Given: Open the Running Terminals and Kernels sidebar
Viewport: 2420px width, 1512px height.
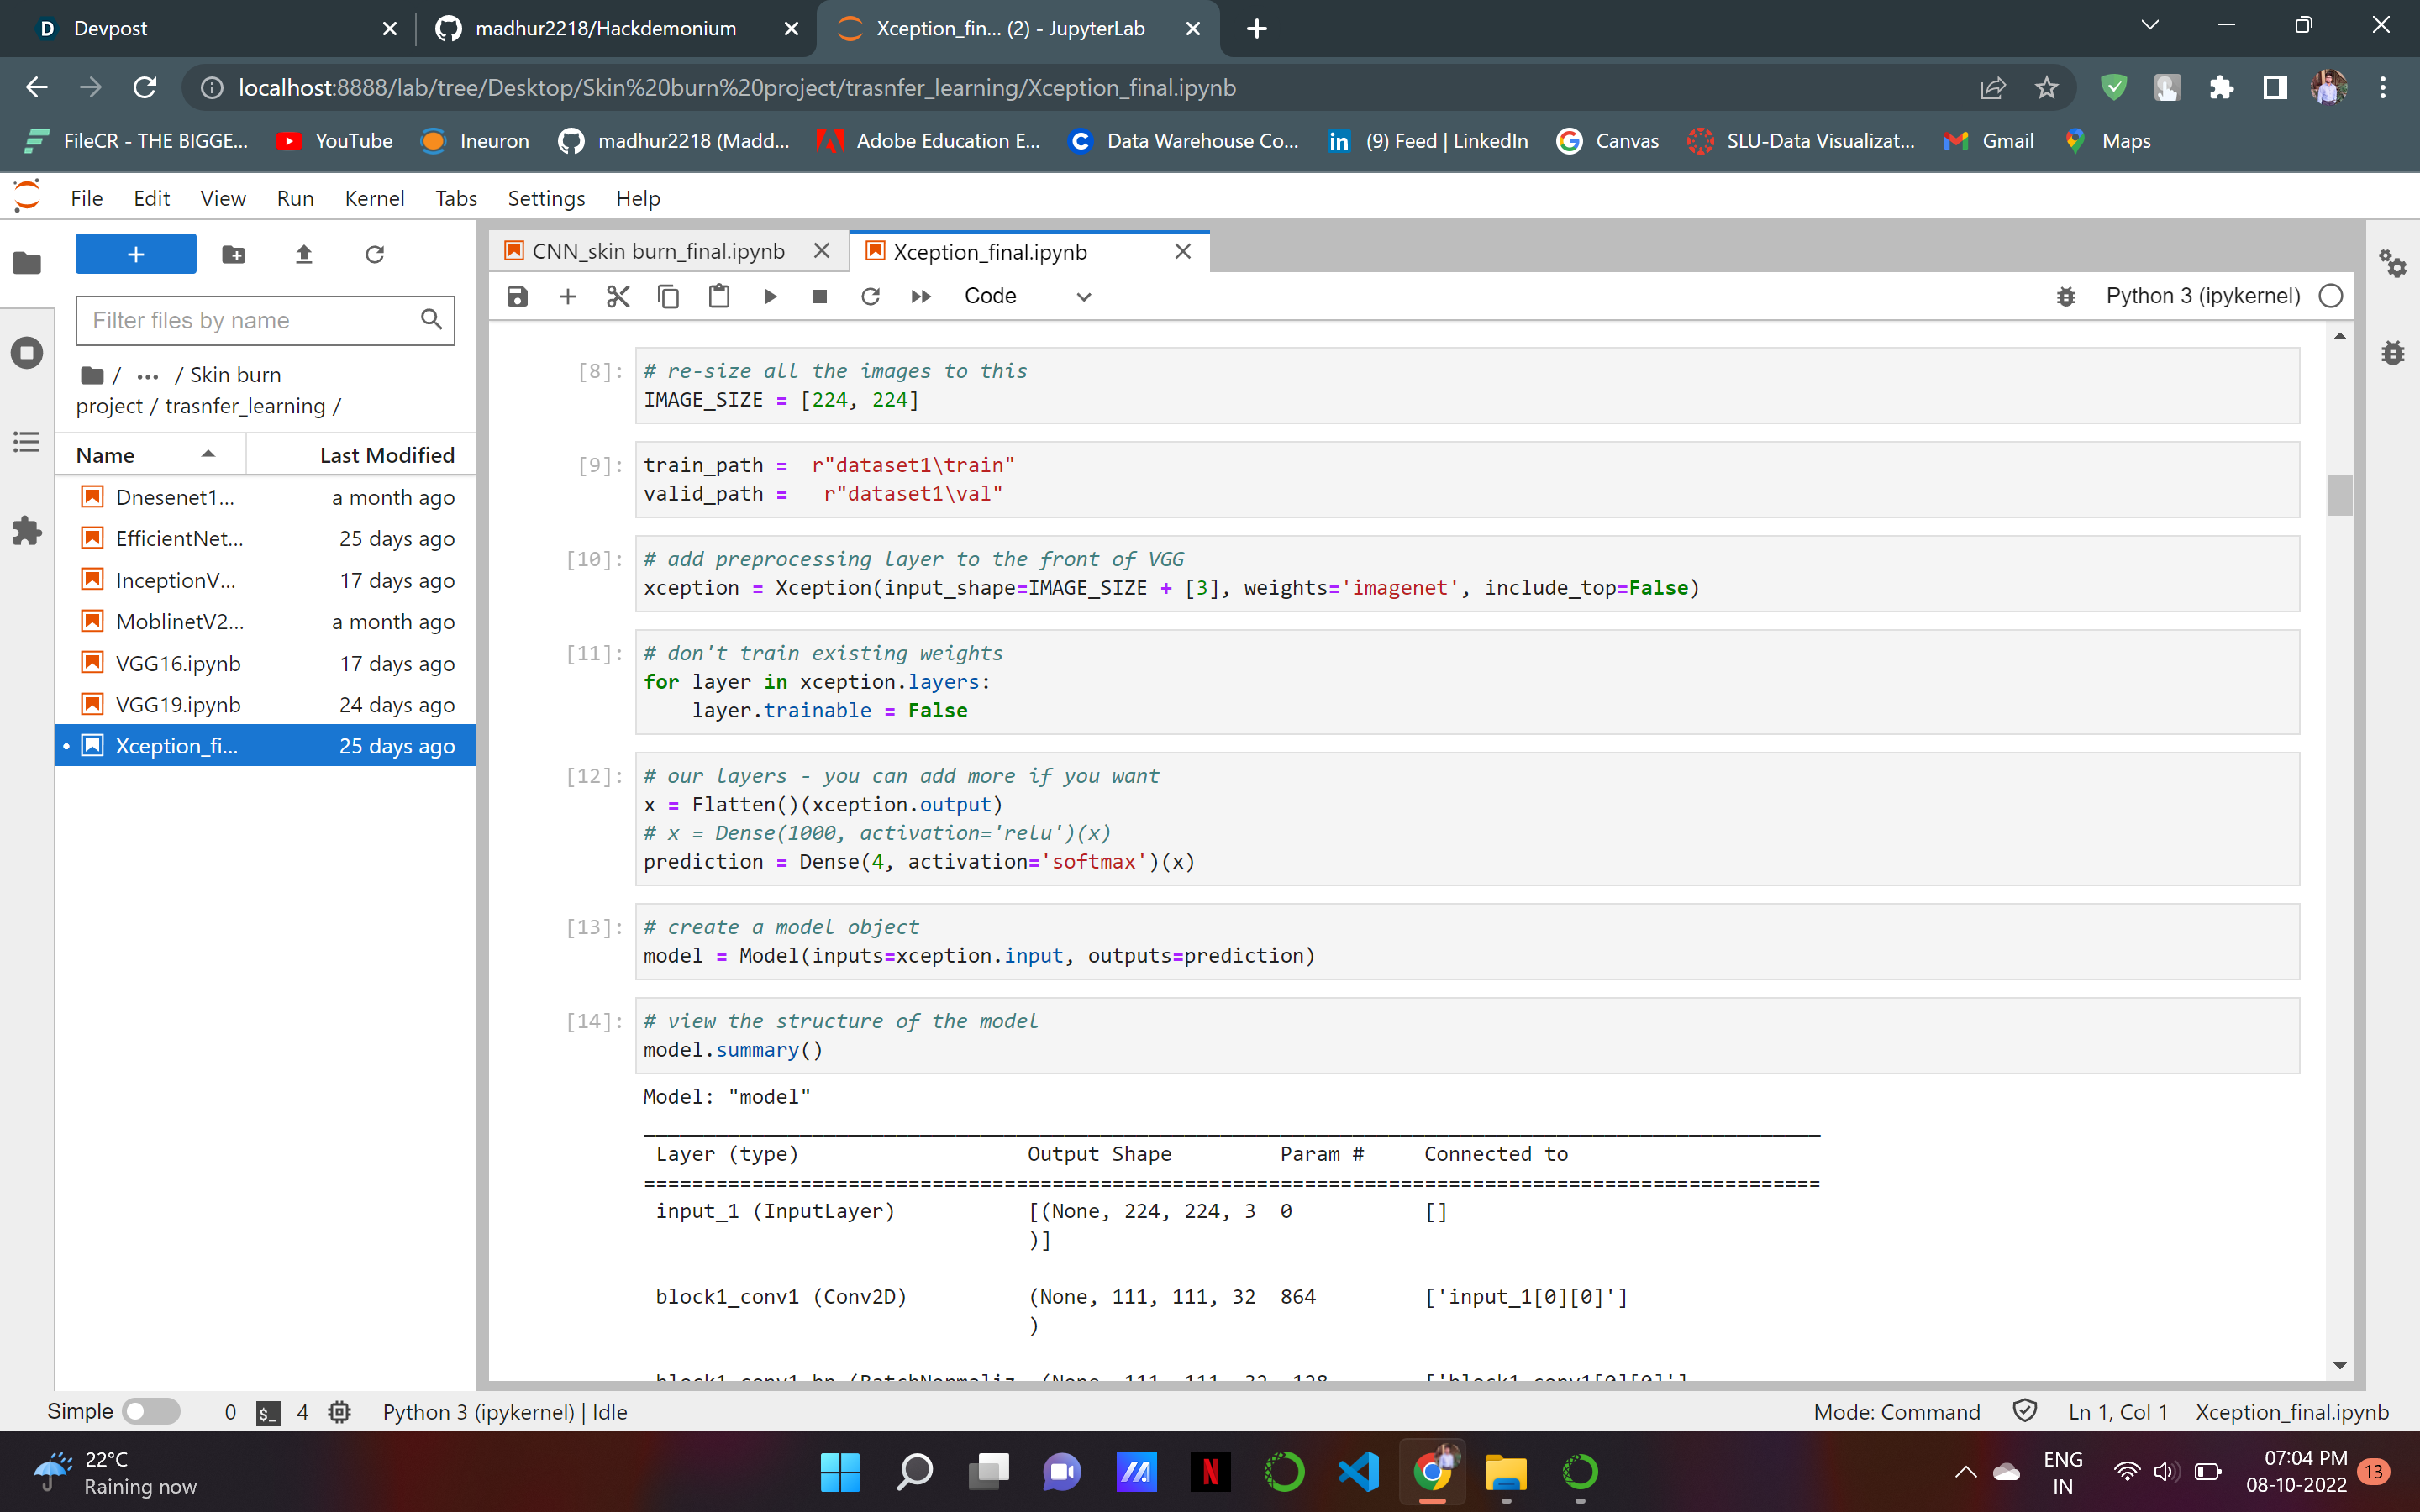Looking at the screenshot, I should (27, 352).
